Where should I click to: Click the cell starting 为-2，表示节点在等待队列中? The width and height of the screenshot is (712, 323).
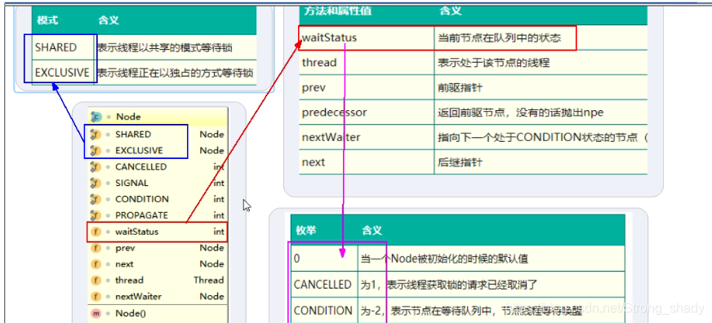pos(492,310)
